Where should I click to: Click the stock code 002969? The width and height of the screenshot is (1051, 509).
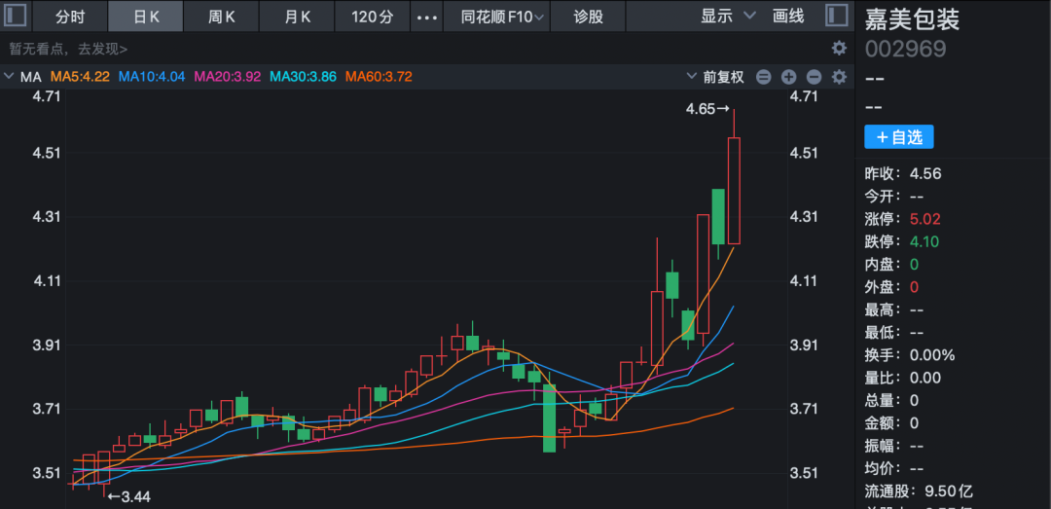pyautogui.click(x=906, y=49)
